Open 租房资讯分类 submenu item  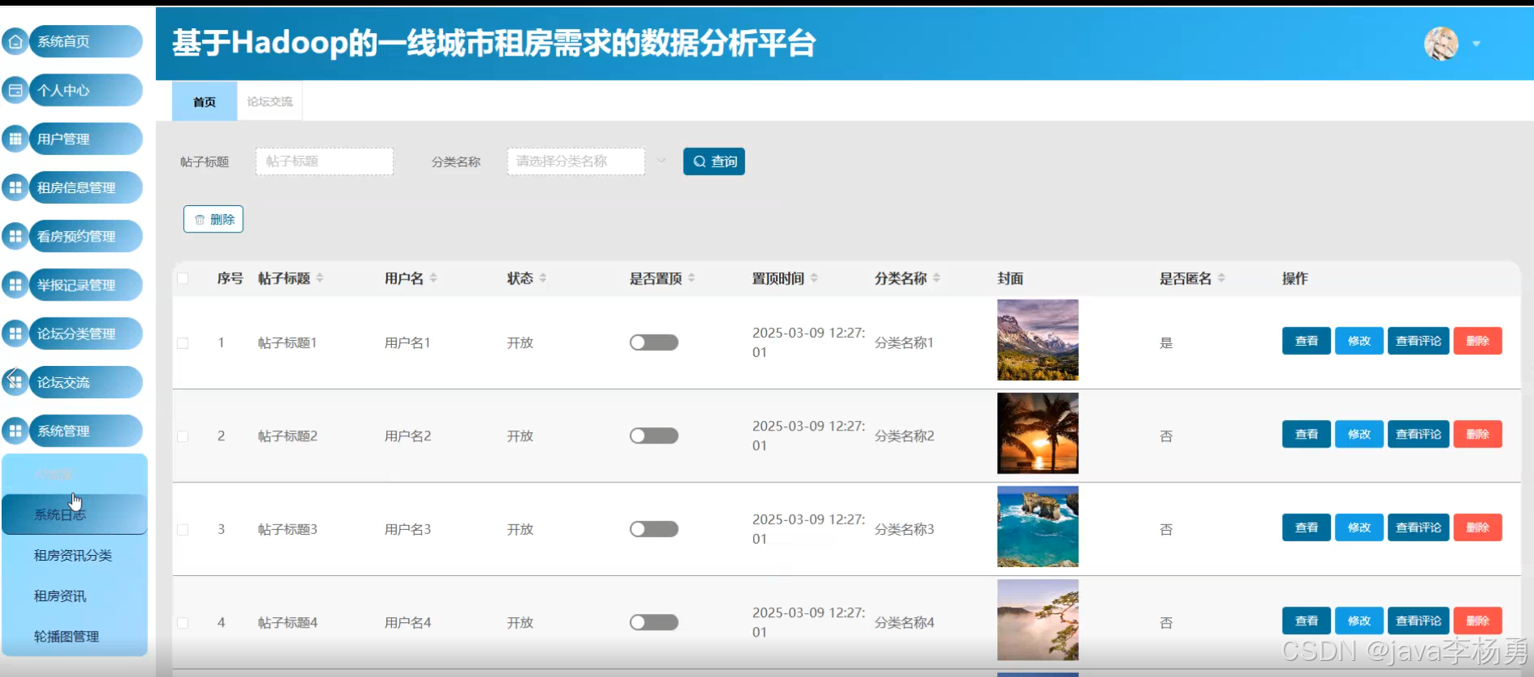coord(74,555)
